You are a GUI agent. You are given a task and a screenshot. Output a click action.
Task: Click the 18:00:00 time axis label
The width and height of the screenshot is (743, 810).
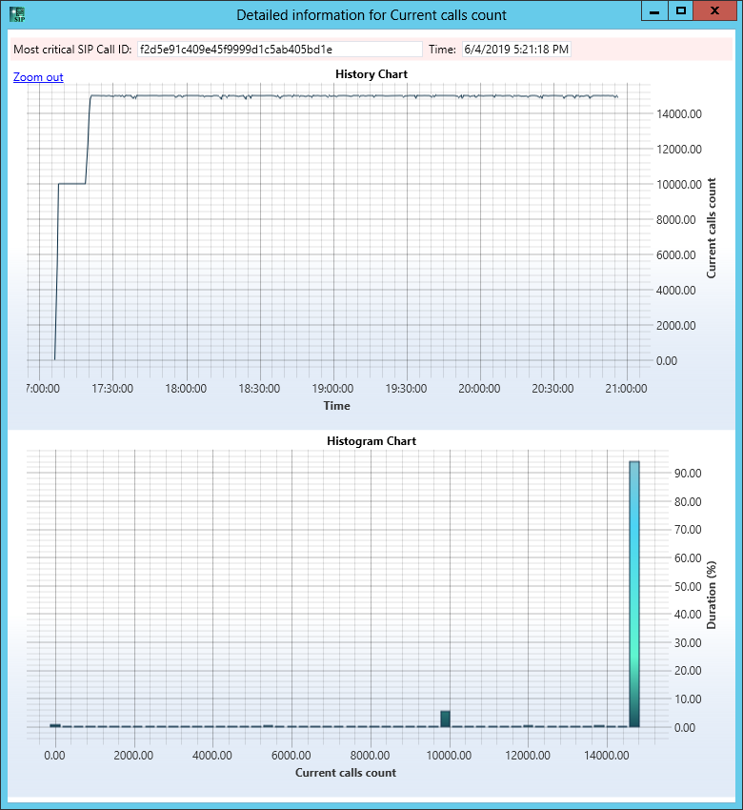point(186,389)
